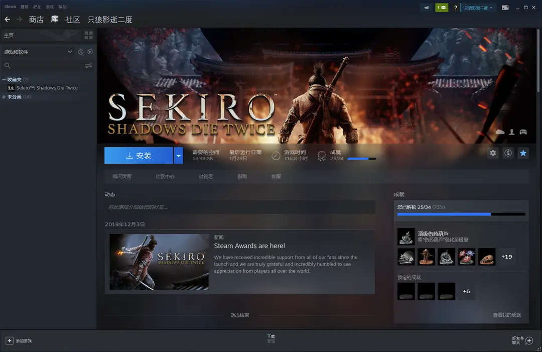This screenshot has width=542, height=352.
Task: Collapse the 收藏夹 category
Action: pos(4,79)
